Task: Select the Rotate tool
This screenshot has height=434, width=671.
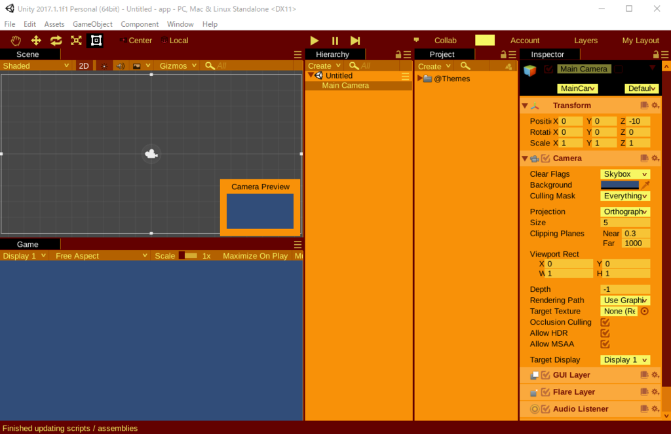Action: [x=56, y=40]
